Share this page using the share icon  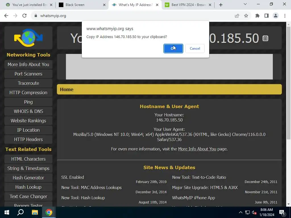[x=237, y=16]
